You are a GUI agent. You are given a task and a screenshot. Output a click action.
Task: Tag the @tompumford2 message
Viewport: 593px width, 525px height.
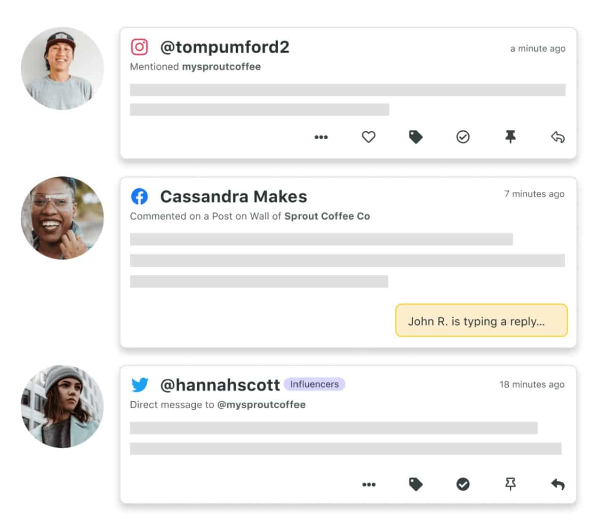click(416, 137)
